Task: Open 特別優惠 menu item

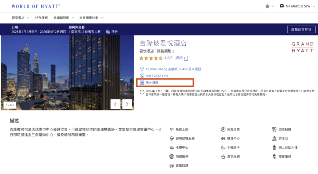Action: click(x=41, y=18)
